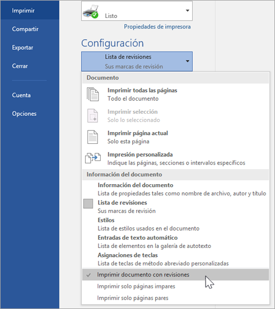The height and width of the screenshot is (309, 275).
Task: Open Cuenta from the sidebar
Action: pos(21,95)
